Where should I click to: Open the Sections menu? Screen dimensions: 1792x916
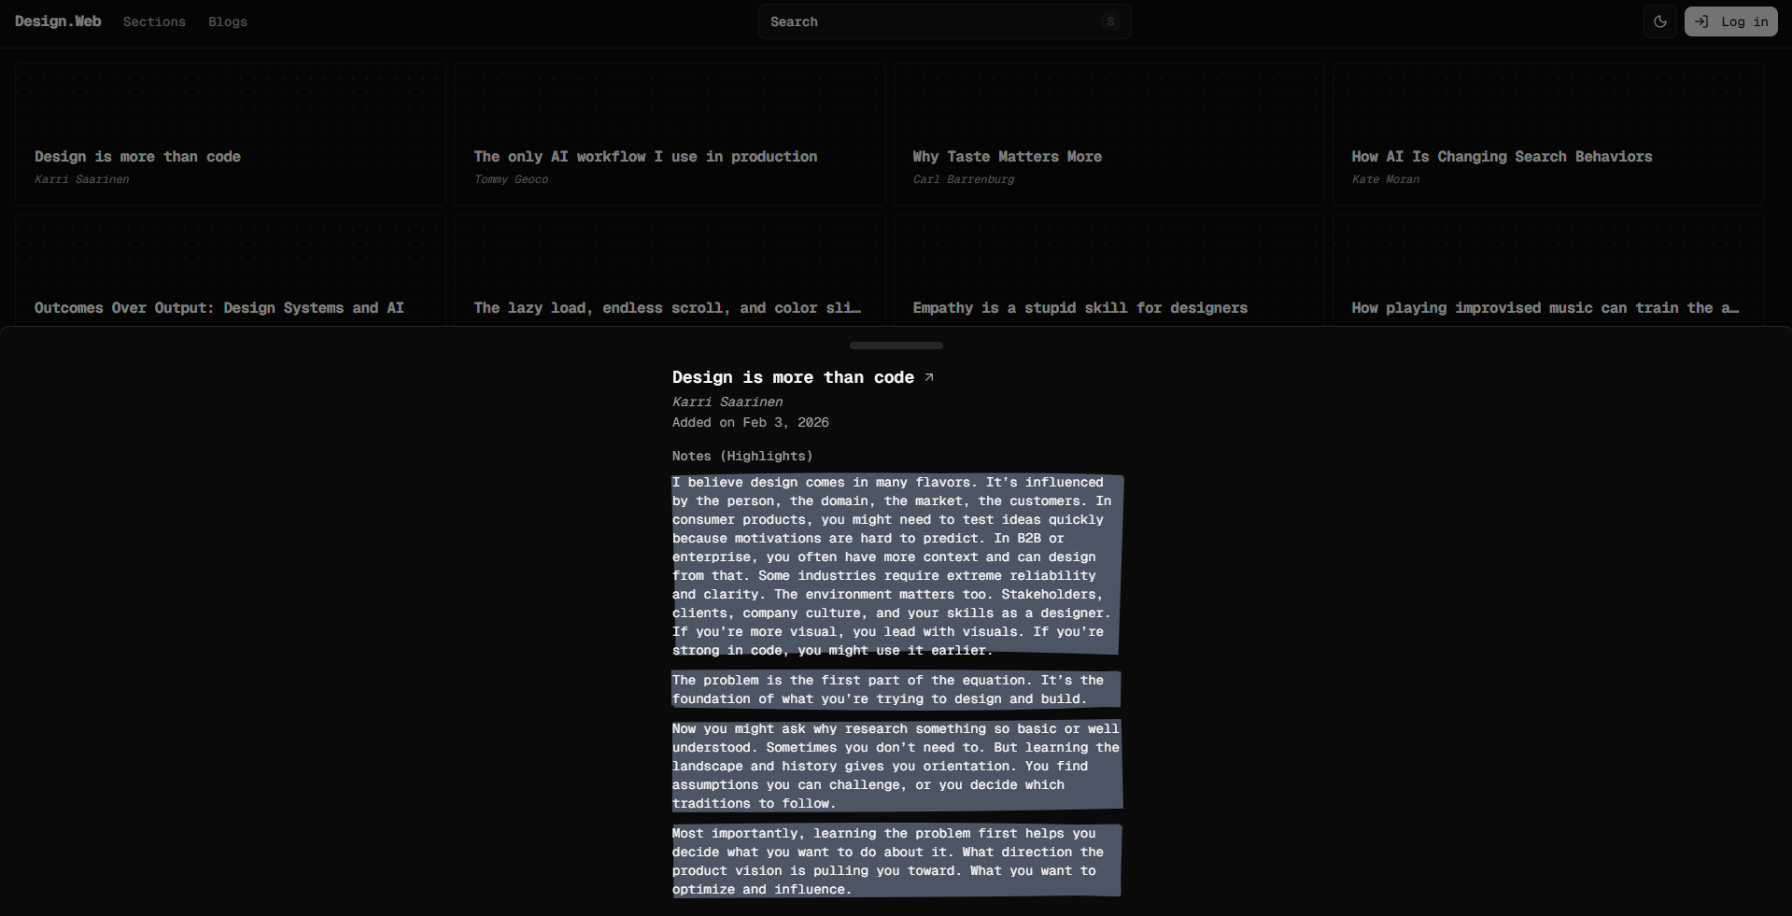tap(153, 21)
